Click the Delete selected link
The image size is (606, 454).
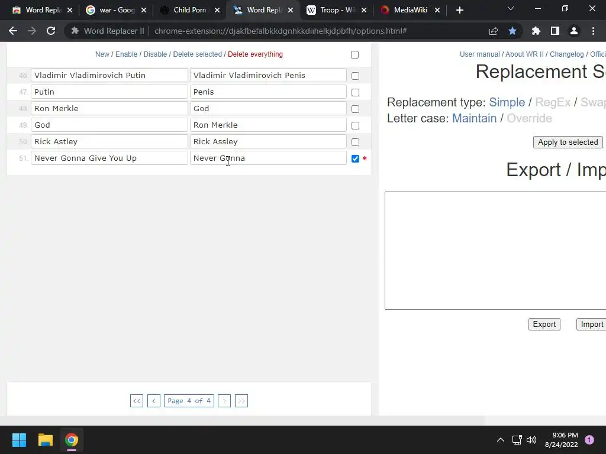(197, 54)
